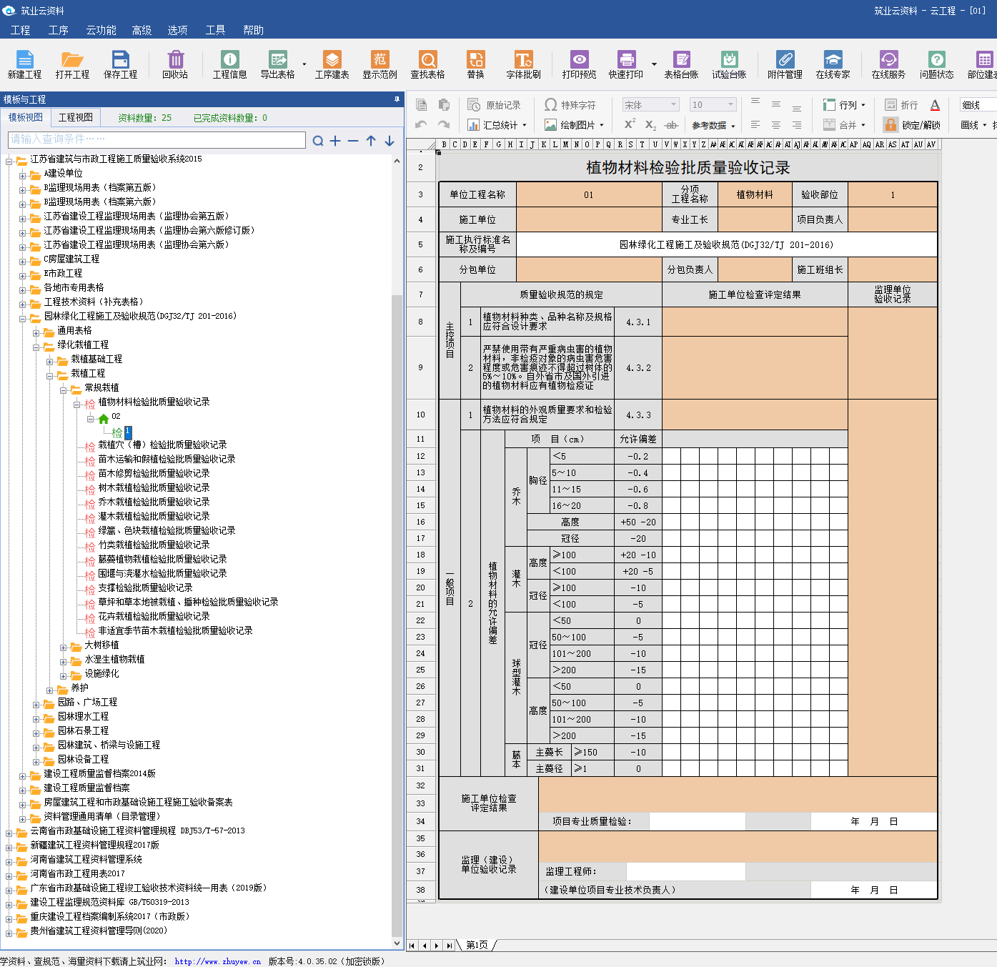Toggle the 锁定/解锁 lock button
This screenshot has width=997, height=967.
click(x=912, y=124)
